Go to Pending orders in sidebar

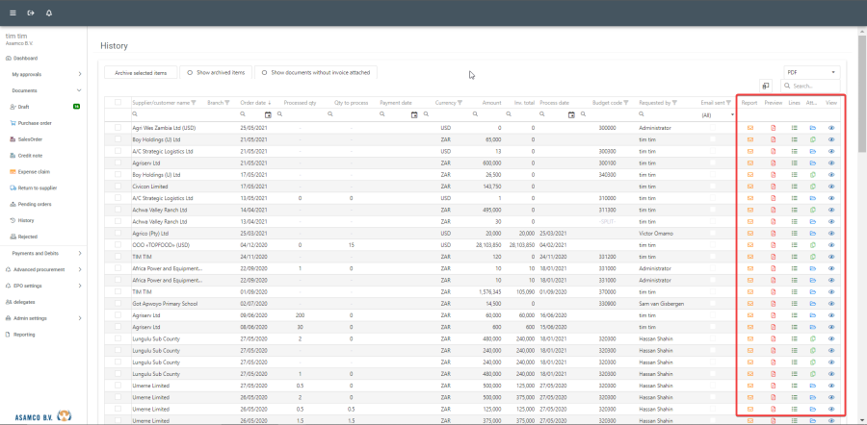click(35, 204)
